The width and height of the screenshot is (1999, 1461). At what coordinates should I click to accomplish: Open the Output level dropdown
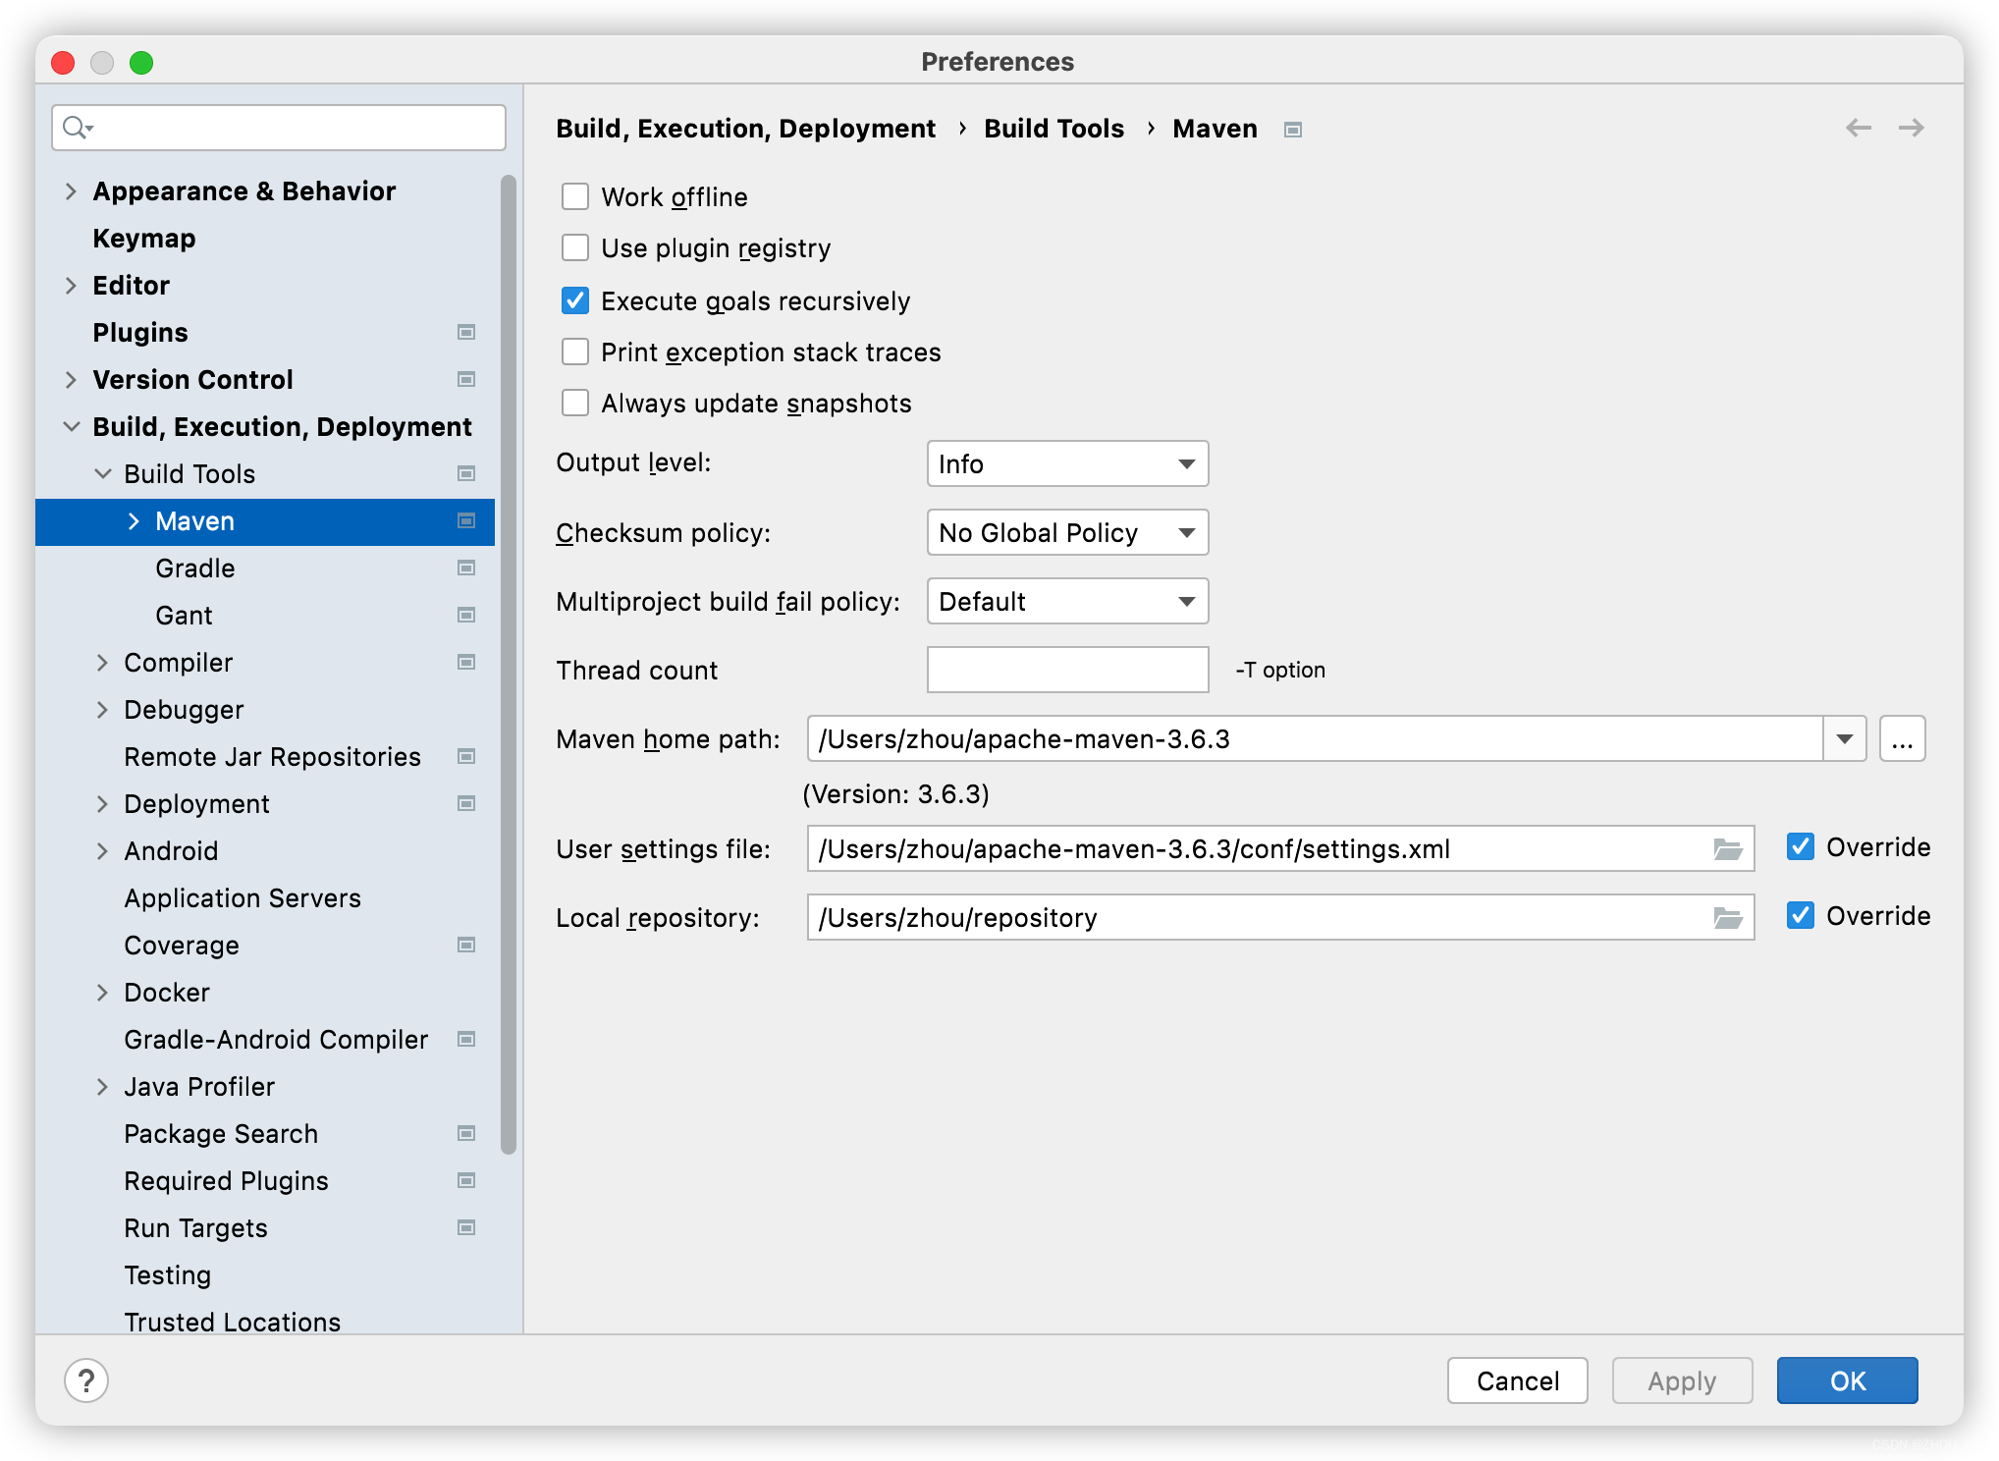coord(1067,463)
